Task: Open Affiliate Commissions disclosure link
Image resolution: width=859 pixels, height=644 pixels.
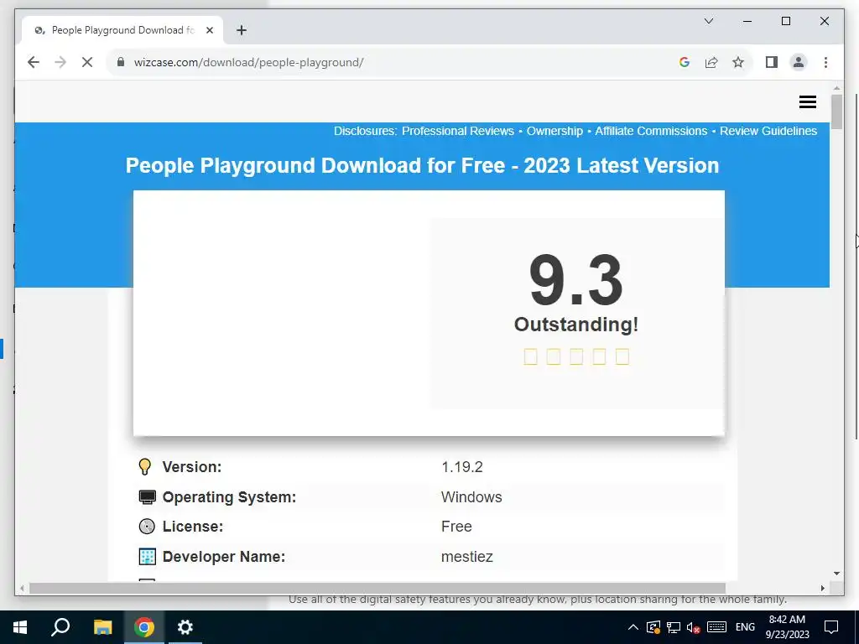Action: point(651,131)
